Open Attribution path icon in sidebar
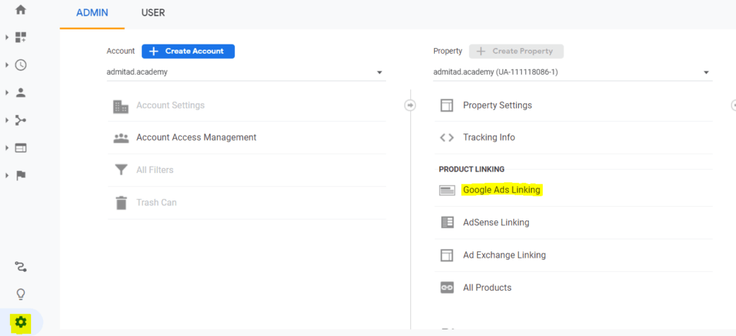This screenshot has height=336, width=736. pos(21,266)
